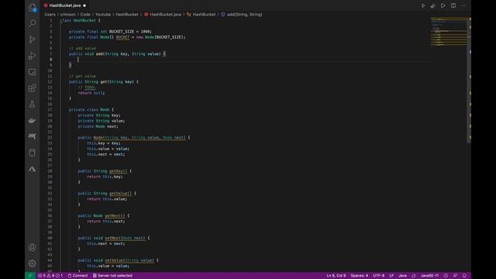Click JavaSE-11 runtime in status bar
This screenshot has width=496, height=279.
pos(429,276)
